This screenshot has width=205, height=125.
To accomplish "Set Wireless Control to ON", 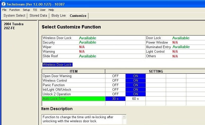I will tap(135, 80).
